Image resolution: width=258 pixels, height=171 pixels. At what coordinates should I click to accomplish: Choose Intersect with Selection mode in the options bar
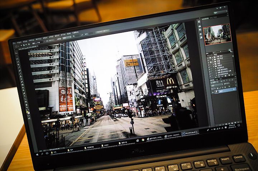pyautogui.click(x=29, y=44)
